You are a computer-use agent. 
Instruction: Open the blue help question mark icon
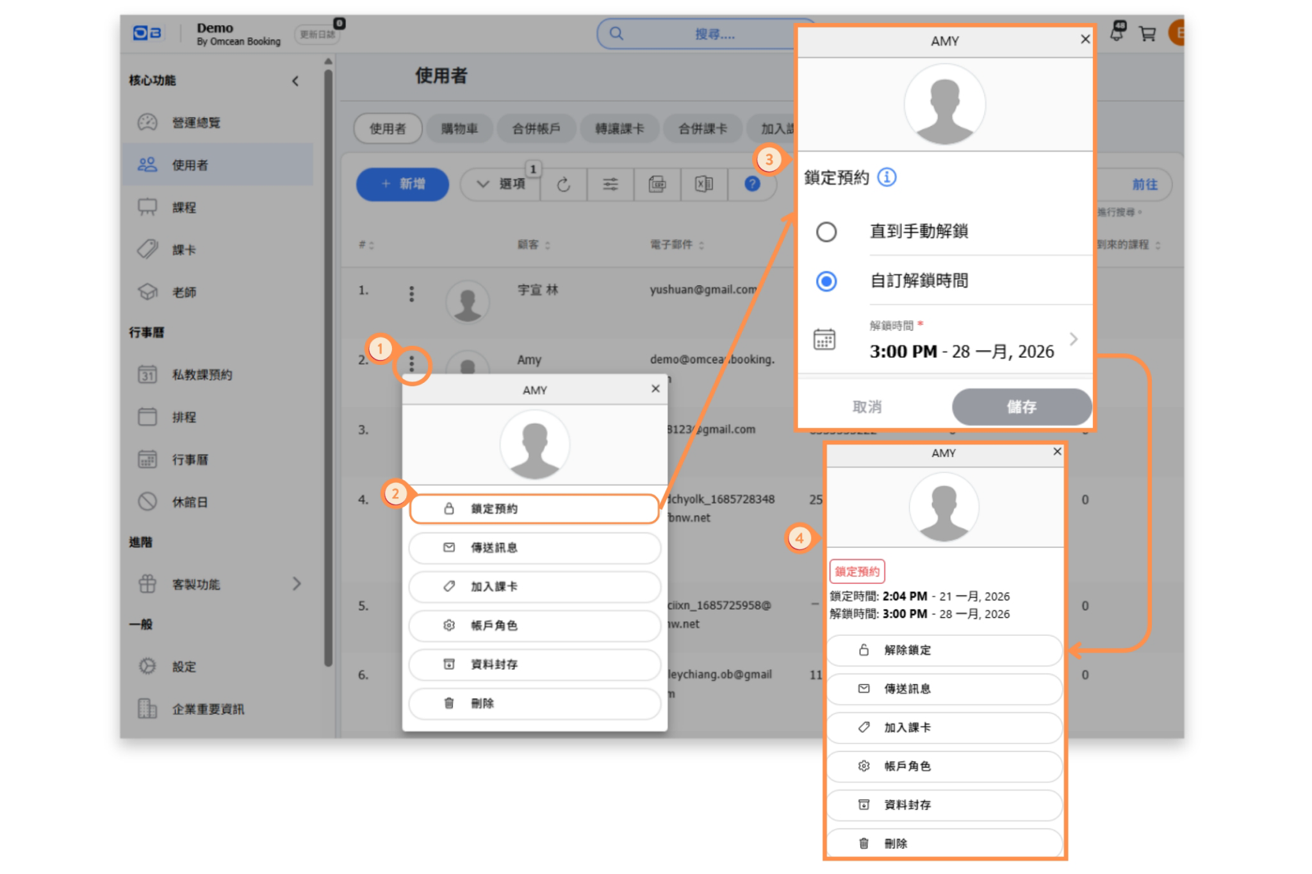(752, 184)
